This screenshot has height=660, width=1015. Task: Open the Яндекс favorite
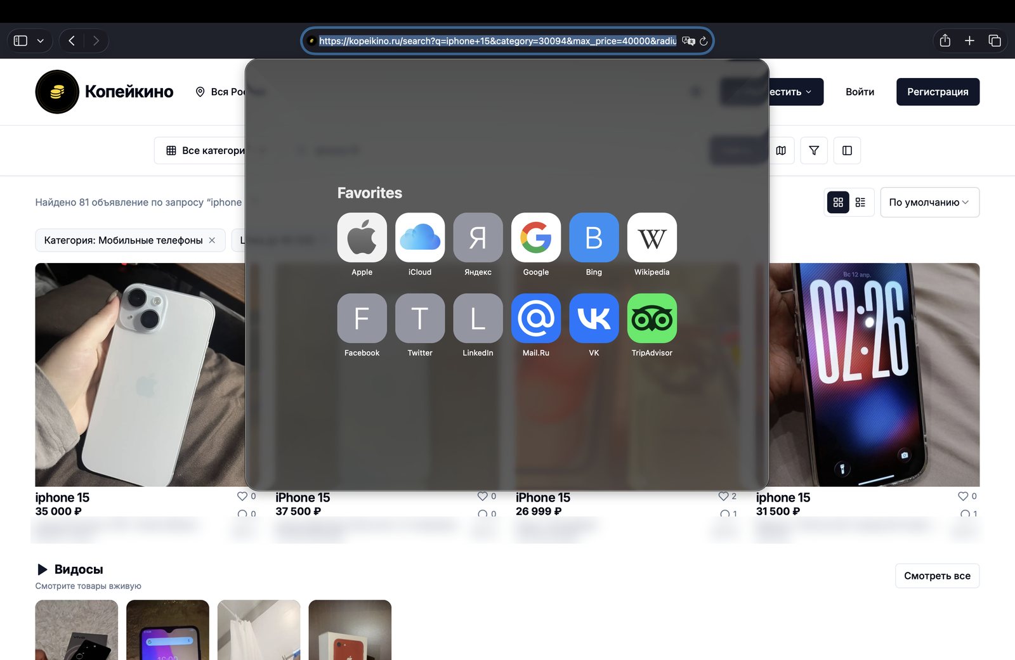[478, 237]
